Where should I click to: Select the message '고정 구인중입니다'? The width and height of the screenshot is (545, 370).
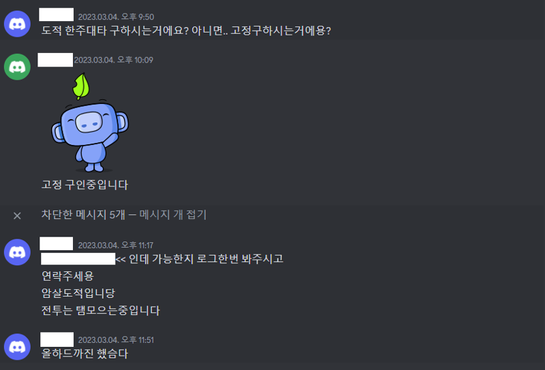pyautogui.click(x=84, y=184)
